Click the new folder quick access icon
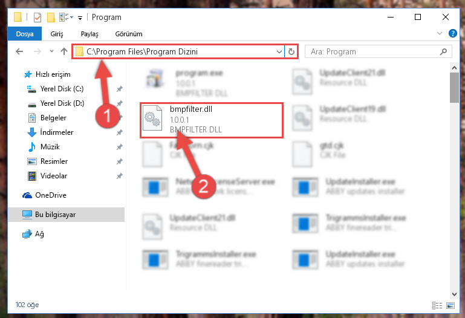This screenshot has width=465, height=318. (x=51, y=18)
